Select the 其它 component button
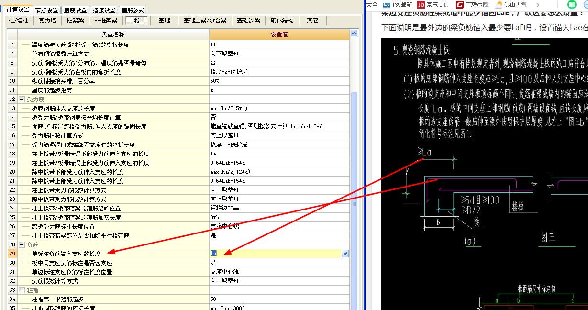The height and width of the screenshot is (310, 588). pos(313,21)
